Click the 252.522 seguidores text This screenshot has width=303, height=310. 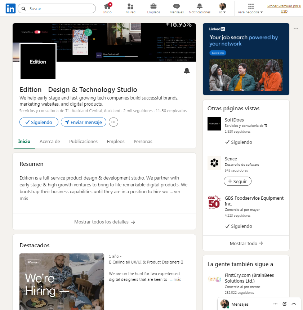pos(239,293)
